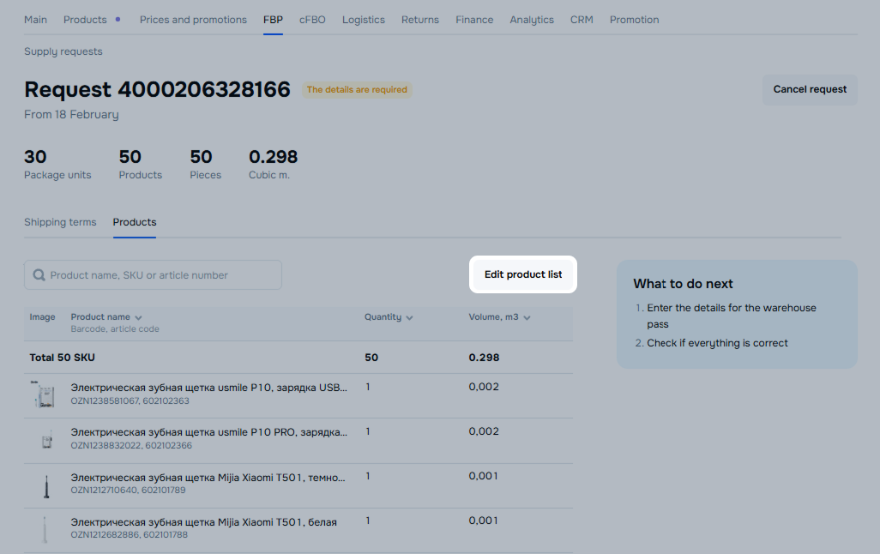Open Prices and promotions menu
This screenshot has height=554, width=880.
193,20
